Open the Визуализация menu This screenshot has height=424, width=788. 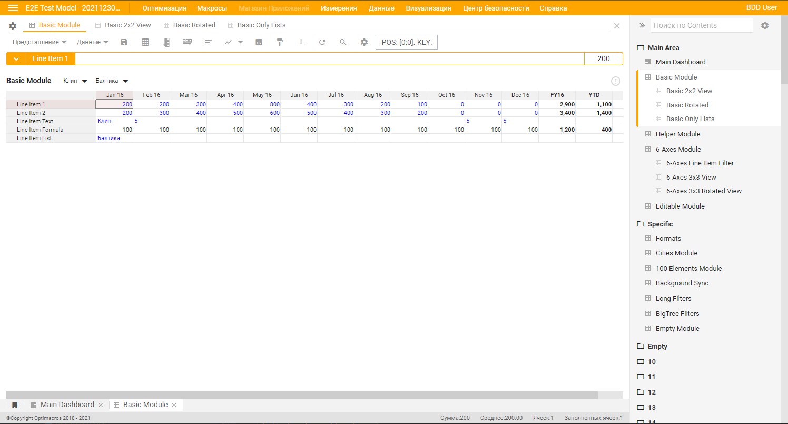[x=428, y=8]
